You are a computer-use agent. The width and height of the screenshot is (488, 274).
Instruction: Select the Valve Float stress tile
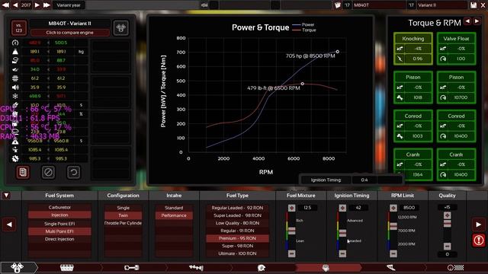456,49
